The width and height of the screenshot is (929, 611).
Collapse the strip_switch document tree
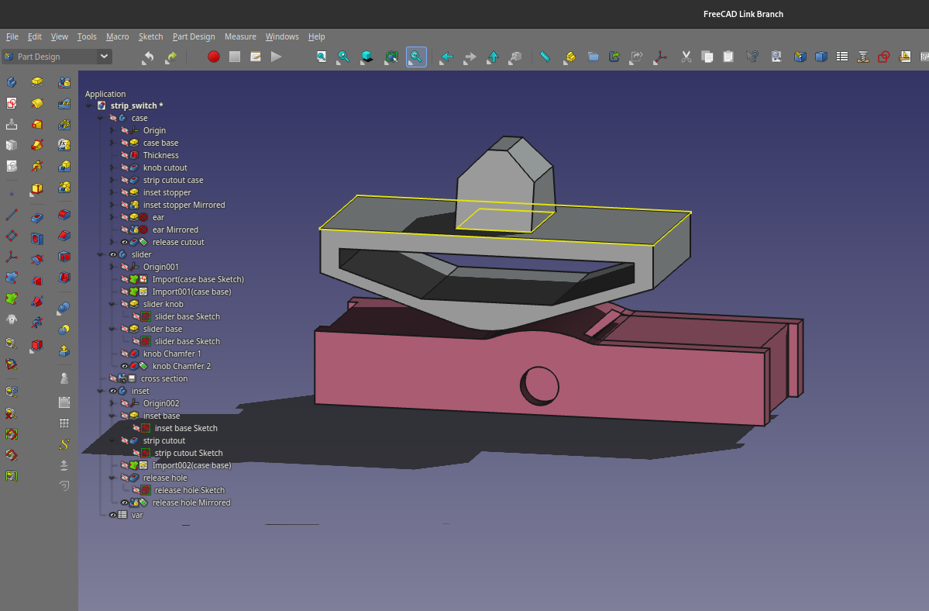pyautogui.click(x=89, y=105)
